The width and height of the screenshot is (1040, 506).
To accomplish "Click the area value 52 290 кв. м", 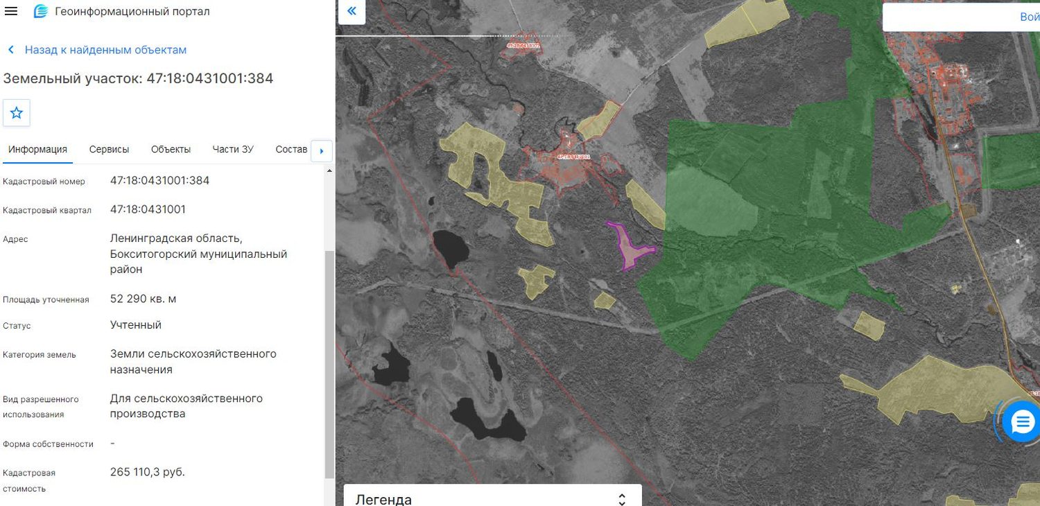I will coord(144,299).
